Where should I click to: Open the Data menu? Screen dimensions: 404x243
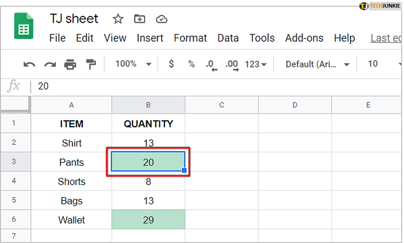(x=228, y=38)
